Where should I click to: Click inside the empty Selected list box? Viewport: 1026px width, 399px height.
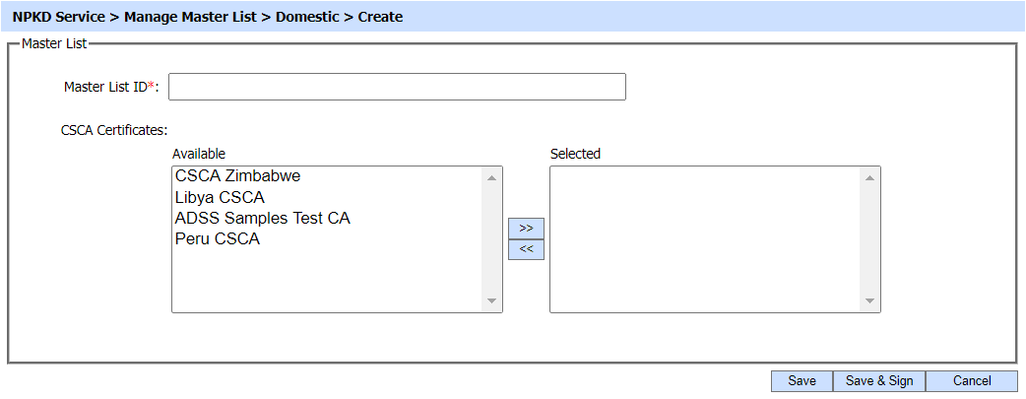point(704,239)
